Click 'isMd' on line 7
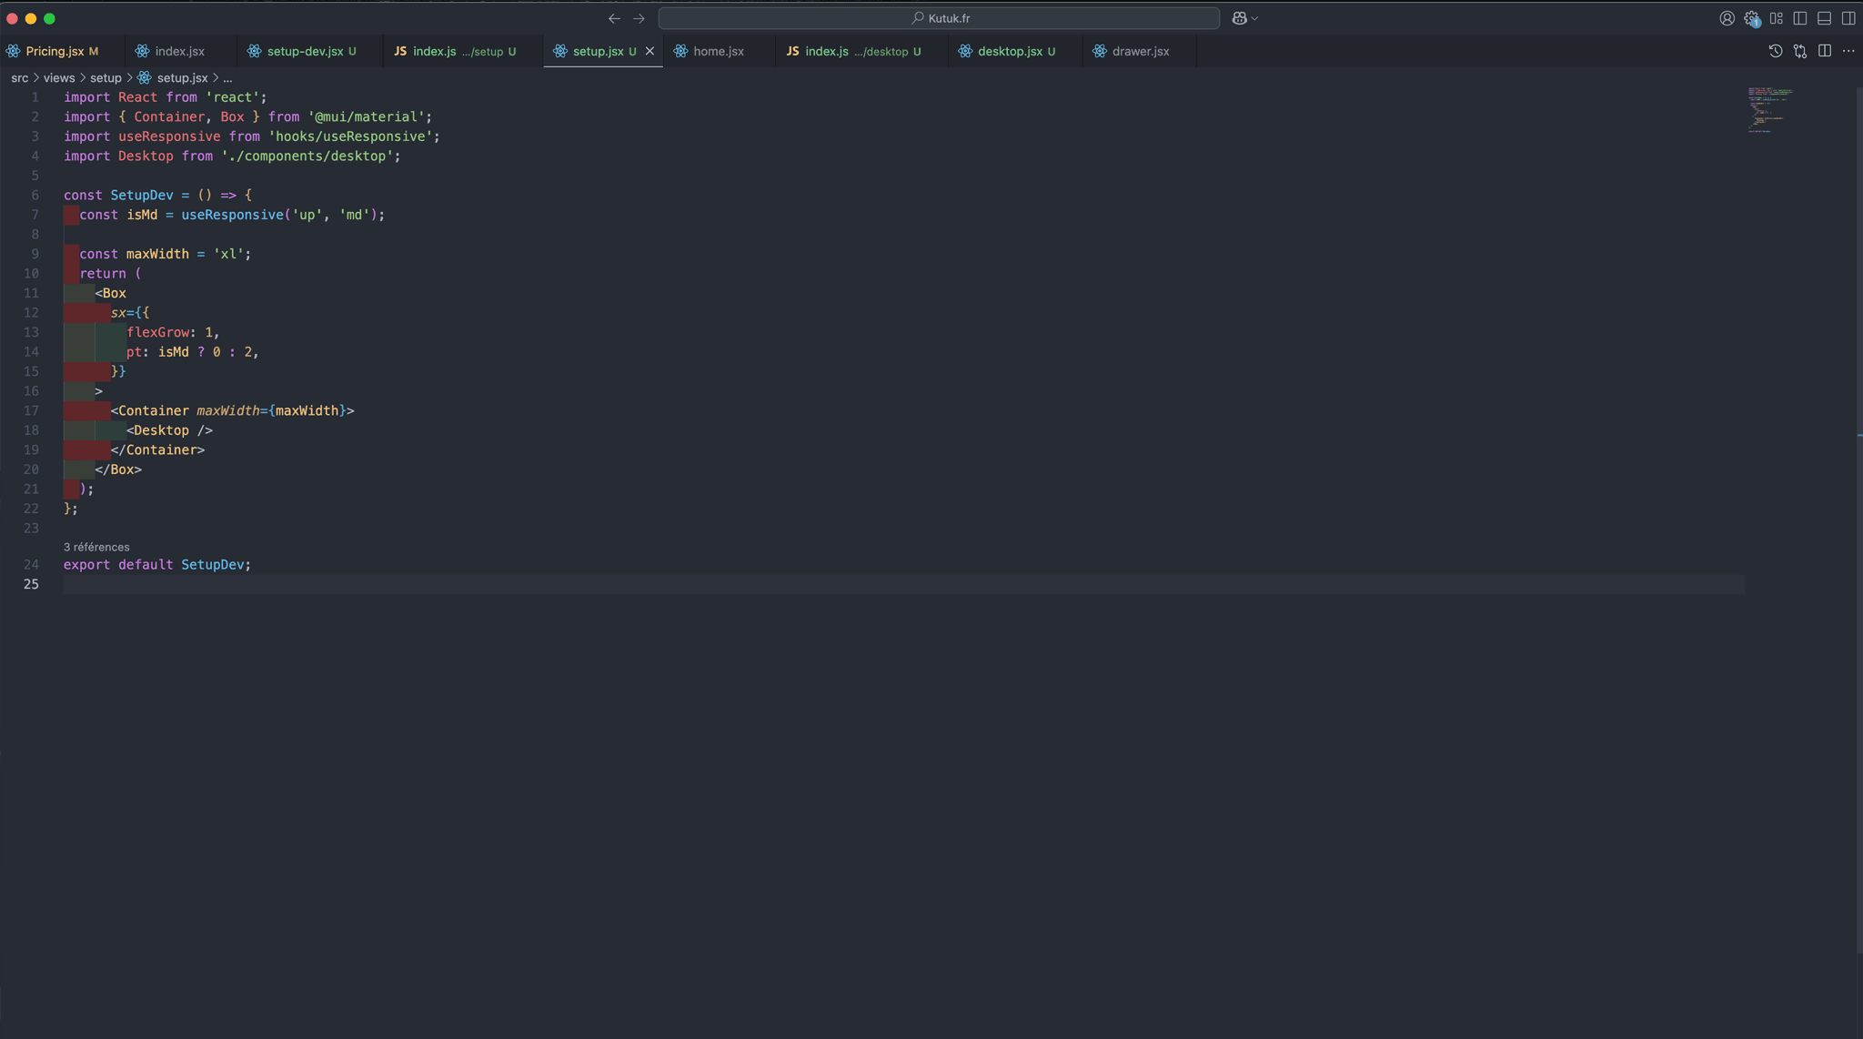This screenshot has height=1039, width=1863. click(x=142, y=215)
